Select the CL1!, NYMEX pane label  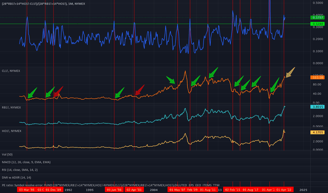click(11, 71)
